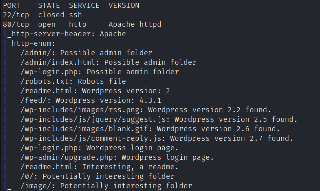Click the STATE column header
This screenshot has width=320, height=191.
(x=49, y=5)
